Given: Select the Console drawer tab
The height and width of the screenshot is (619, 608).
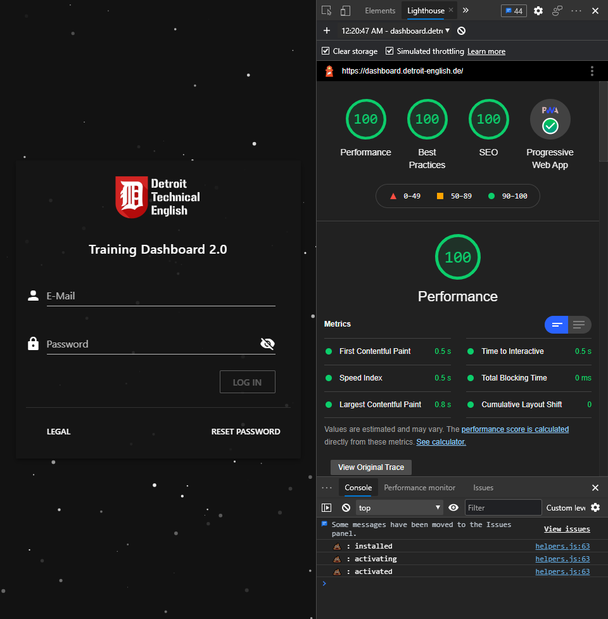Looking at the screenshot, I should pyautogui.click(x=358, y=488).
